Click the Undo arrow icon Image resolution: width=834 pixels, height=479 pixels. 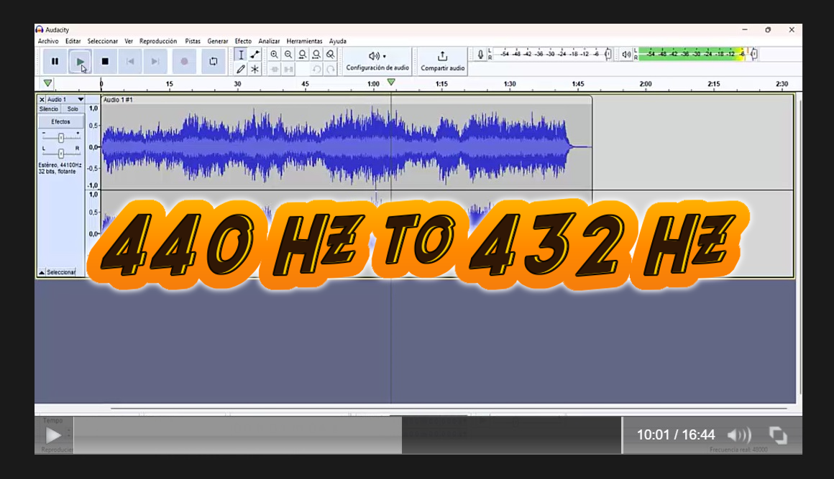point(316,69)
